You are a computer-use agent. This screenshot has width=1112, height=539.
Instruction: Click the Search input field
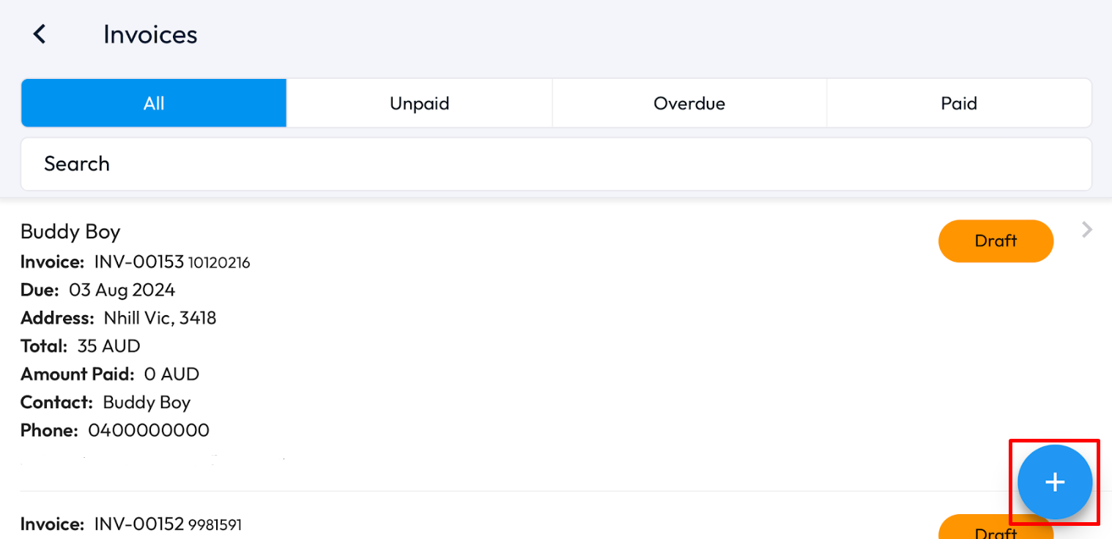[556, 164]
